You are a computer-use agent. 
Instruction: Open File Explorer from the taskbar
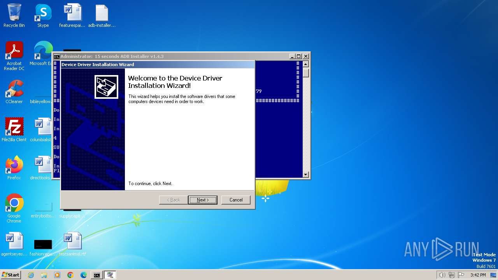(44, 275)
